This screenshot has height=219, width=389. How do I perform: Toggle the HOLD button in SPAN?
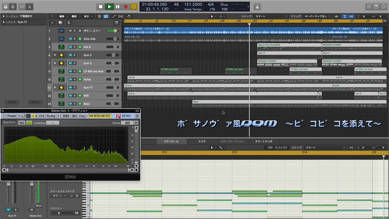(21, 123)
